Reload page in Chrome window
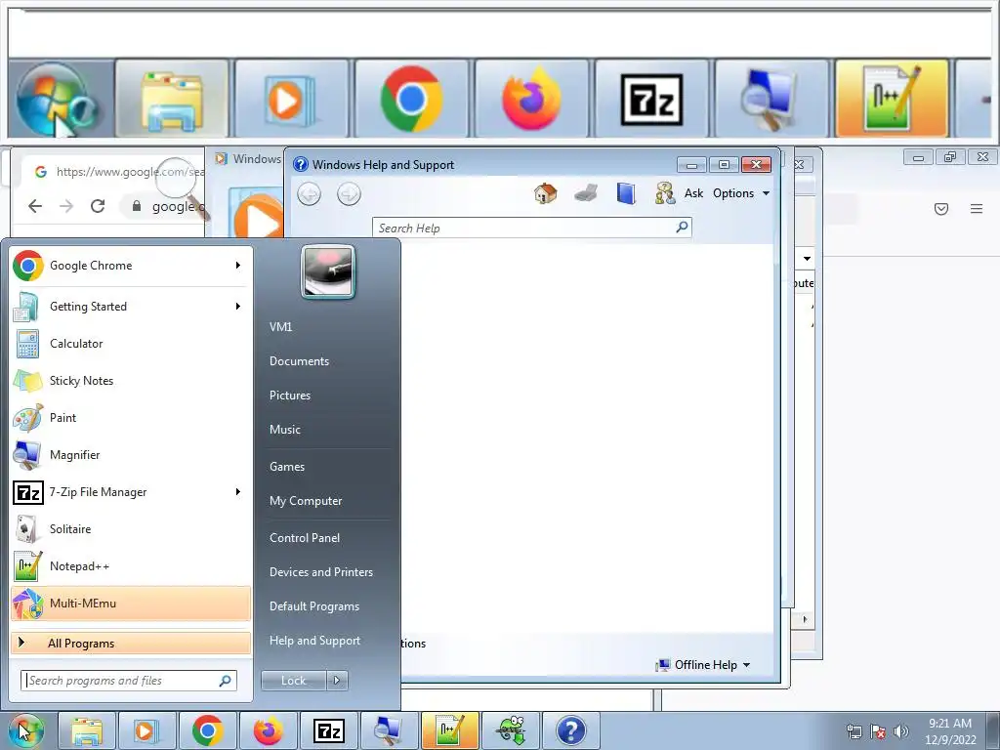 pos(98,206)
